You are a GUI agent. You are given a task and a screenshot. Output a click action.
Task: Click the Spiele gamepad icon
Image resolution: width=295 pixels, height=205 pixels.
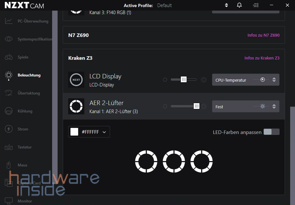(x=9, y=57)
